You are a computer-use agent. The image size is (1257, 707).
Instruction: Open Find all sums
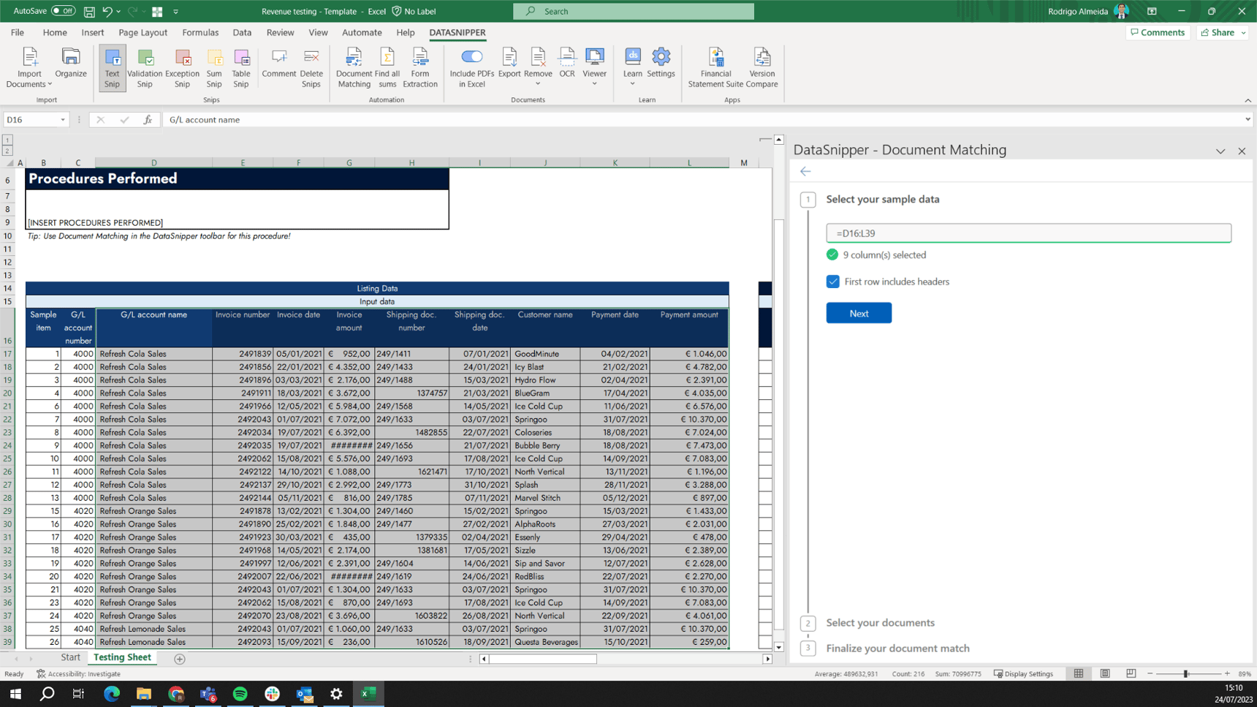pyautogui.click(x=387, y=67)
